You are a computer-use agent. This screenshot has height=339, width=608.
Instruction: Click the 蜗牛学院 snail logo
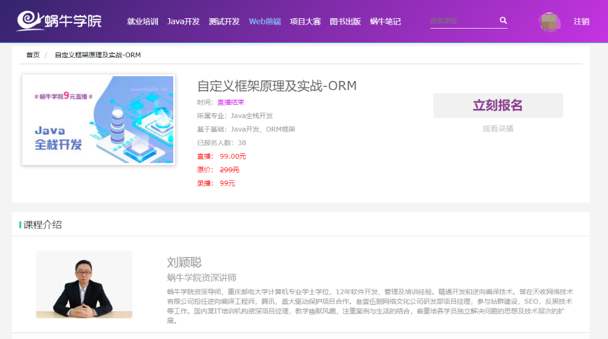point(59,21)
